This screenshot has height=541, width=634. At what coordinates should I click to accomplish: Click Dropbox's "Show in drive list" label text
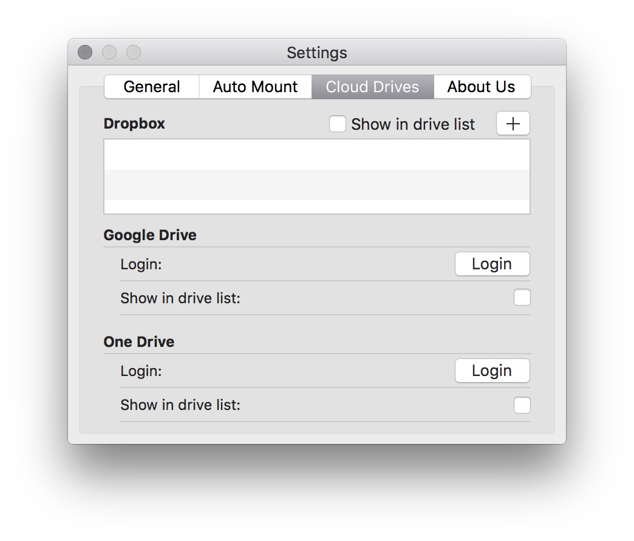click(x=413, y=124)
